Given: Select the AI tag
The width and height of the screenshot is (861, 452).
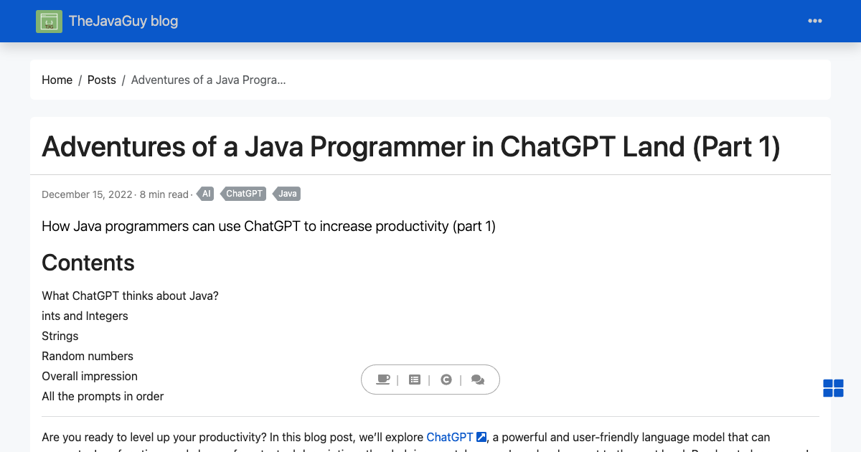Looking at the screenshot, I should (206, 194).
